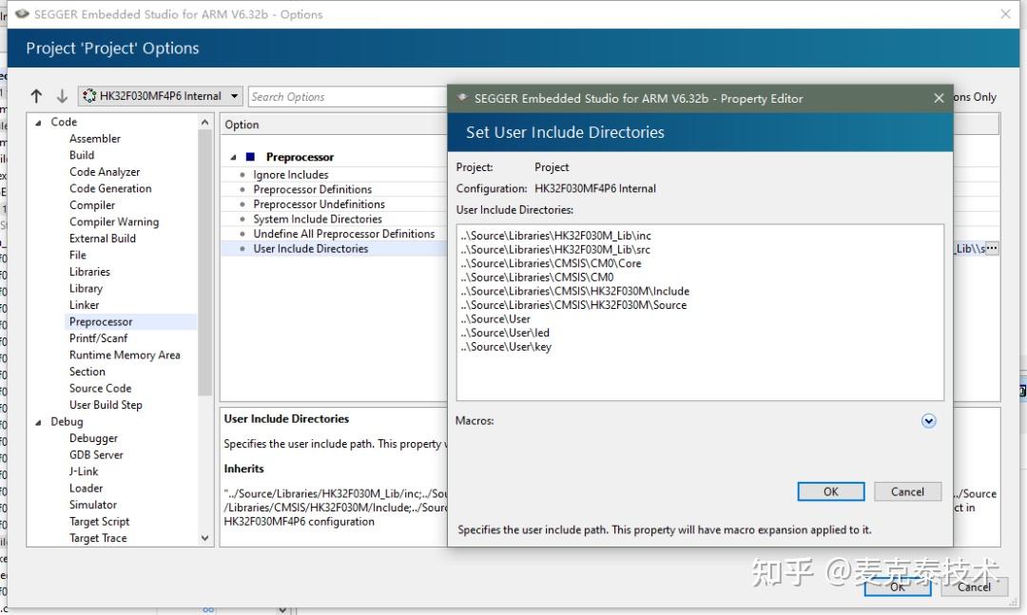Click the down arrow navigation icon

coord(62,96)
